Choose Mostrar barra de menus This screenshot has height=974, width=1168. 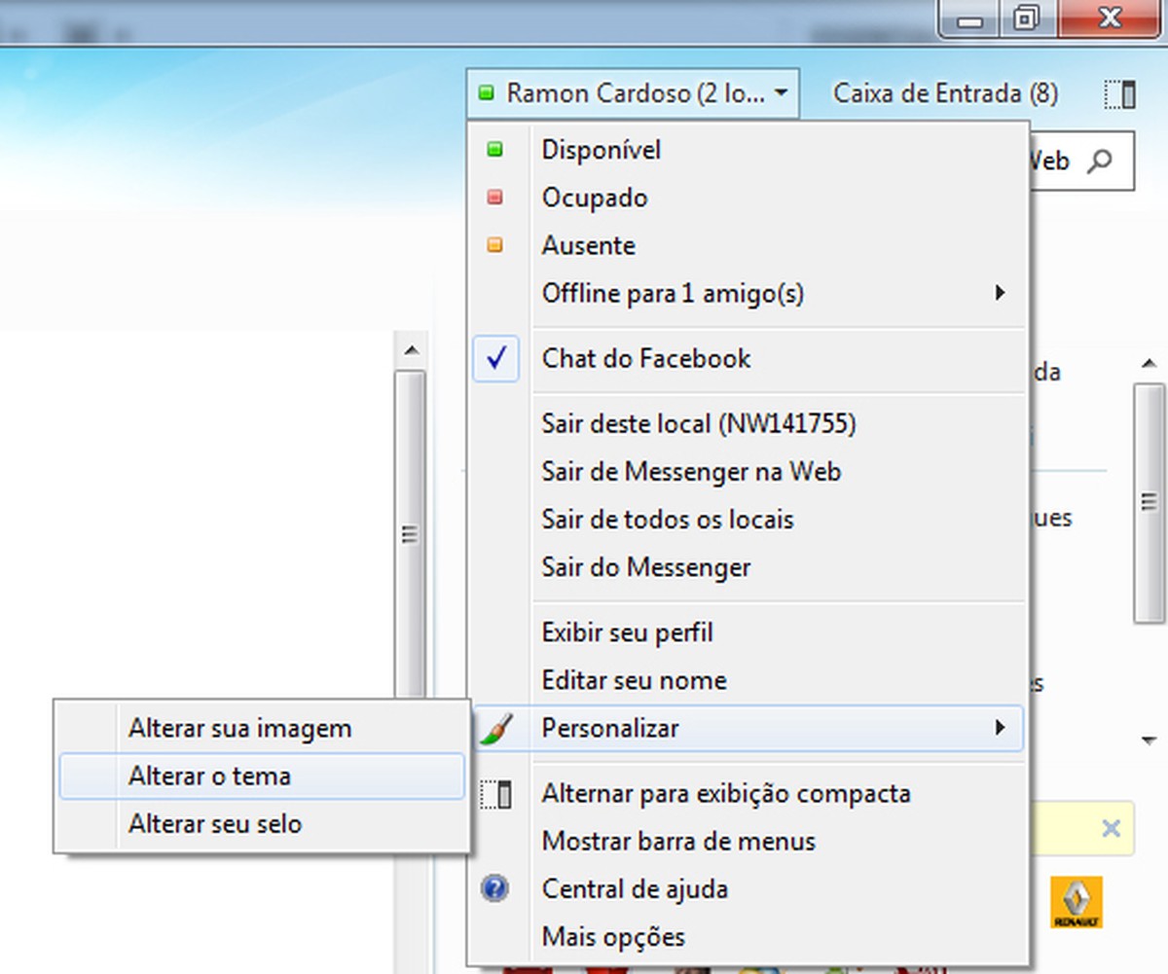pos(748,842)
